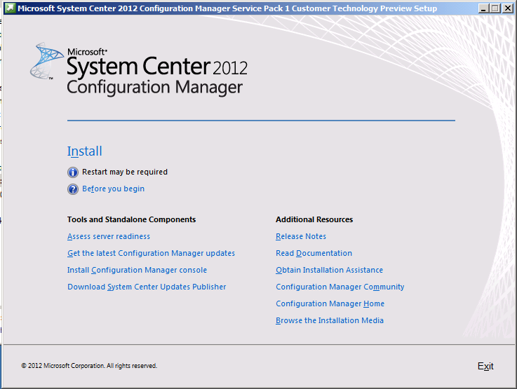Open the Before you begin link
517x389 pixels.
pyautogui.click(x=113, y=189)
